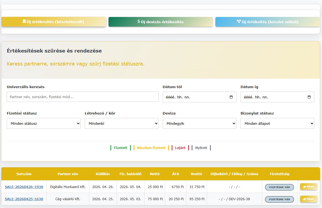Open the Létrehozó / kör dropdown
The height and width of the screenshot is (208, 322).
122,124
